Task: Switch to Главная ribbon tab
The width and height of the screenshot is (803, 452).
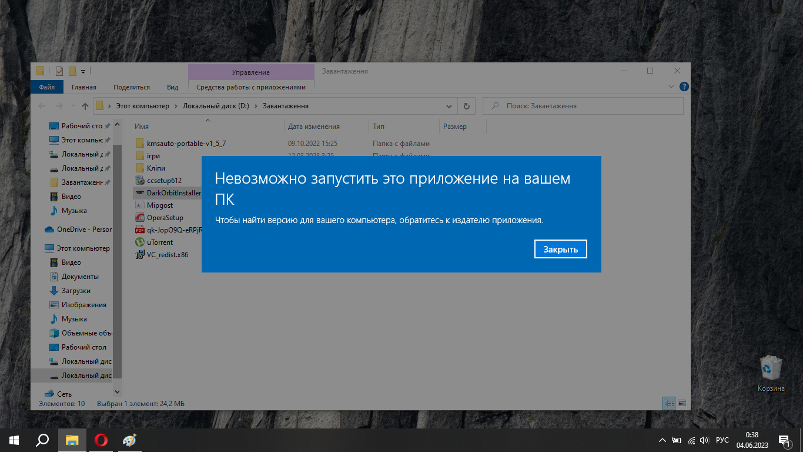Action: click(84, 87)
